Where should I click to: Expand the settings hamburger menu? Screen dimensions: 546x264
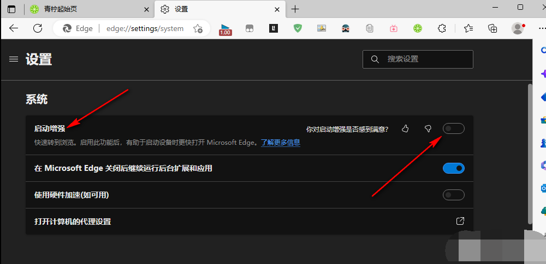tap(14, 59)
